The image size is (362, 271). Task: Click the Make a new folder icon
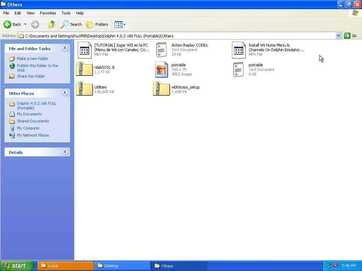coord(12,59)
